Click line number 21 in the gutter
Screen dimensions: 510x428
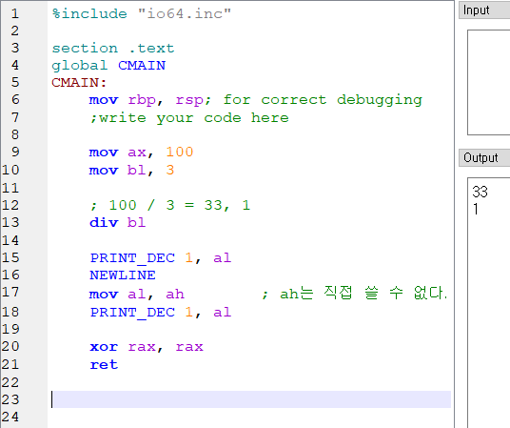(10, 364)
